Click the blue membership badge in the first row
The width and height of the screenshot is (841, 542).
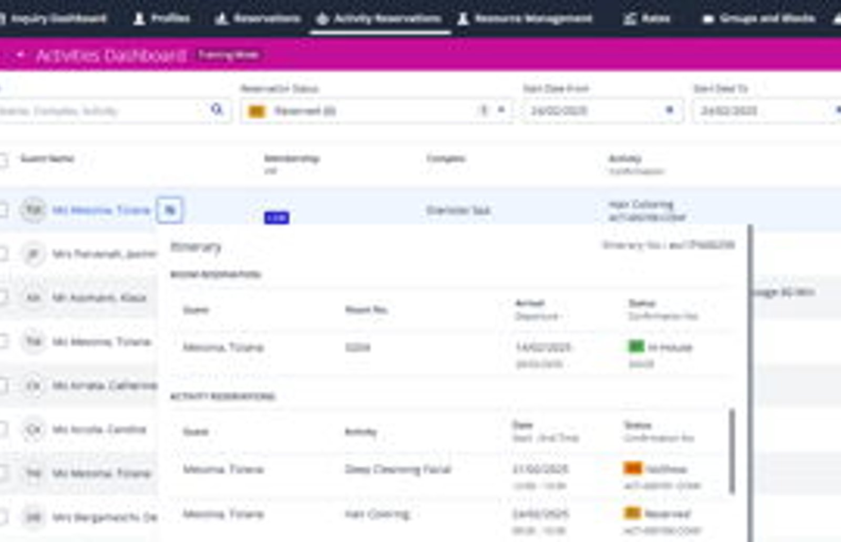(276, 217)
